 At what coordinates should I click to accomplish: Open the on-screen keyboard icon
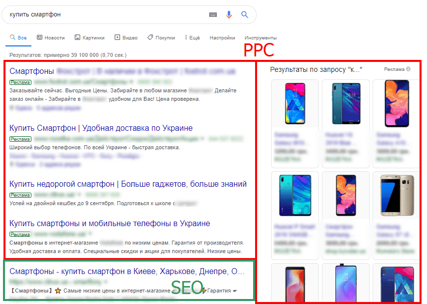coord(213,15)
